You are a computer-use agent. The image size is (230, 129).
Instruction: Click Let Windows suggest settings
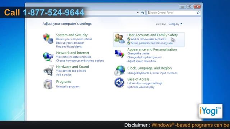(144, 83)
